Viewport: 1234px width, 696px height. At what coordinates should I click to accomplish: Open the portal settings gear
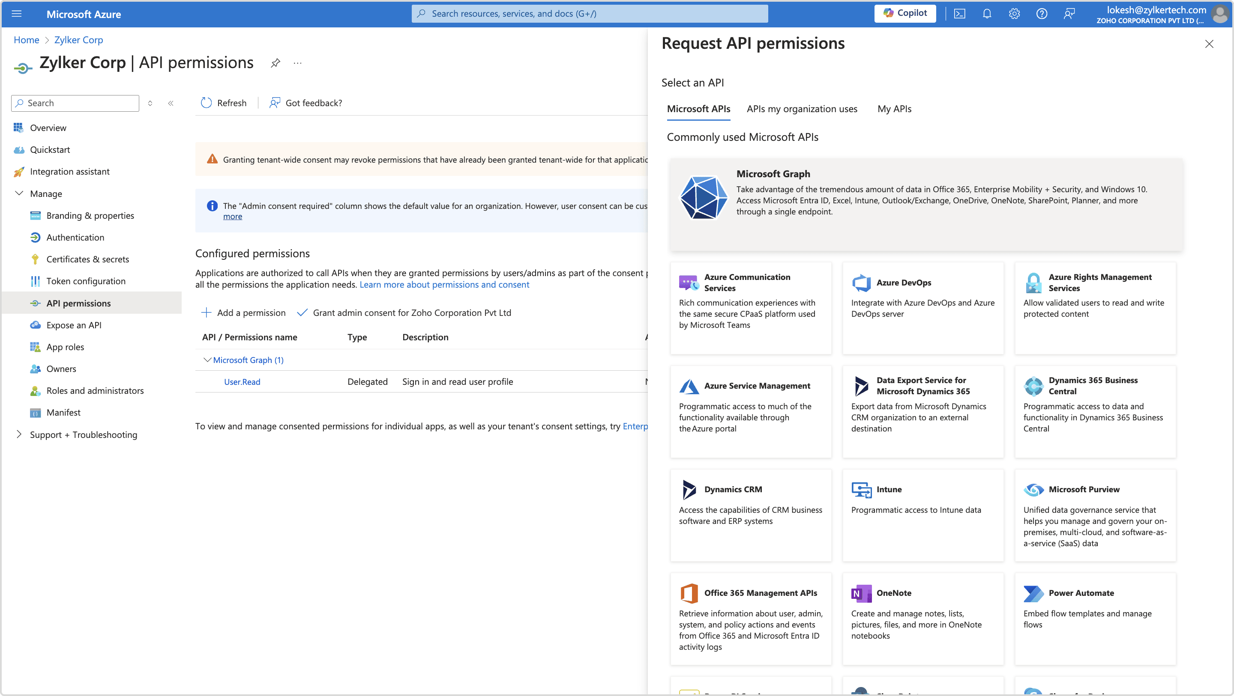coord(1014,14)
